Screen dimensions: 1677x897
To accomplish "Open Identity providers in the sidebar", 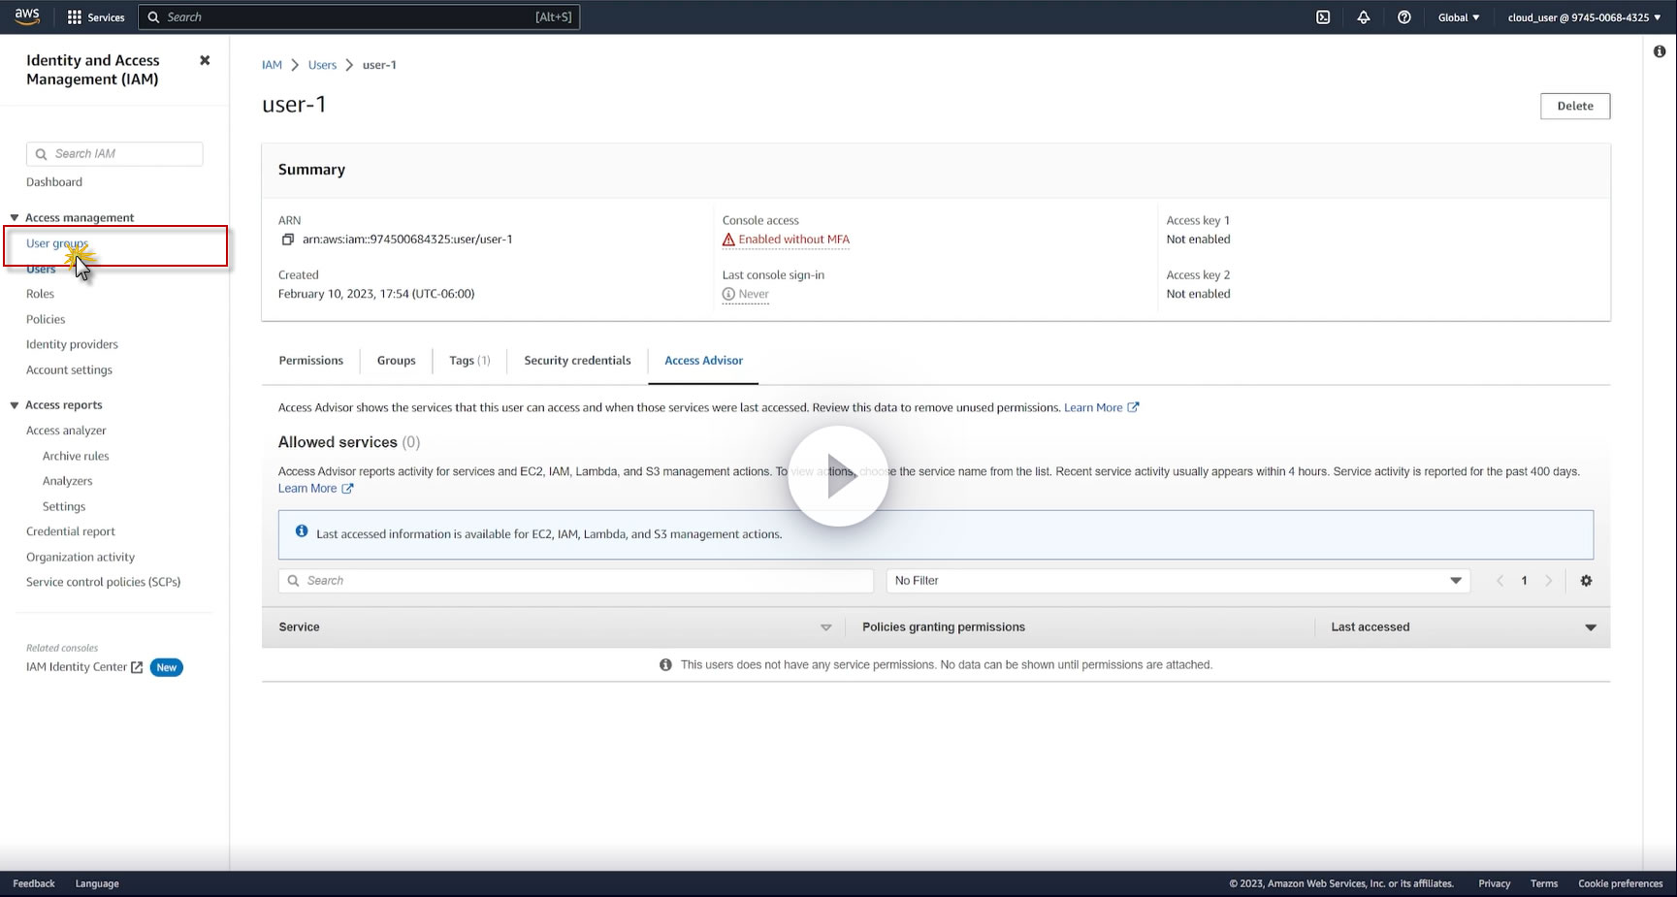I will [x=72, y=344].
